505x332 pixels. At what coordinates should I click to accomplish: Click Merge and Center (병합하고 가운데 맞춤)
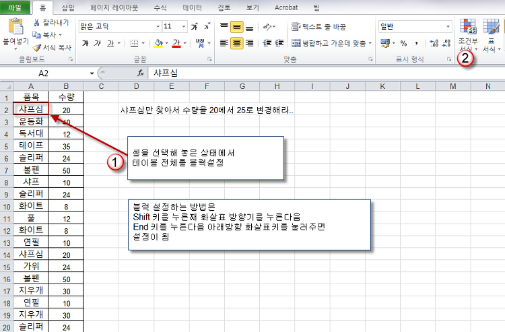click(x=329, y=43)
